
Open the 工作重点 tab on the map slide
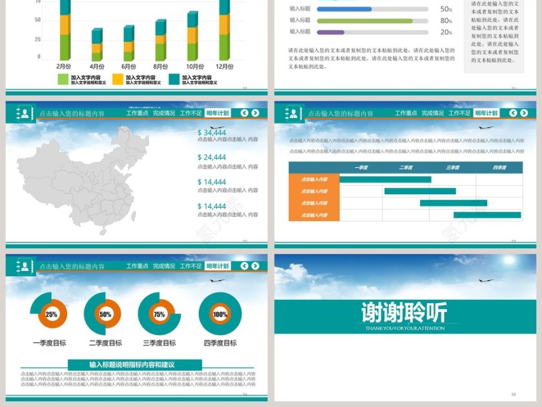137,113
